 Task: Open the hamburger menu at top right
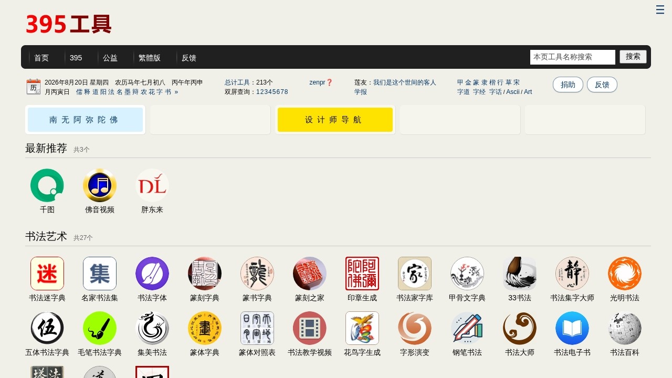pos(660,9)
